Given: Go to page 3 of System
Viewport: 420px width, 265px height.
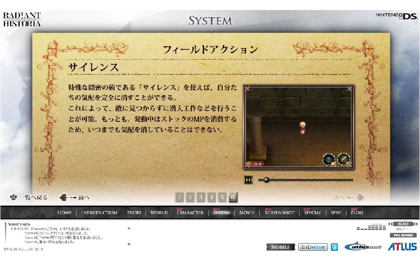Looking at the screenshot, I should point(201,197).
